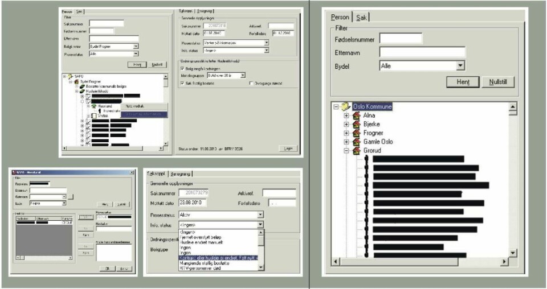Collapse the Husleietilskudd node

point(77,91)
